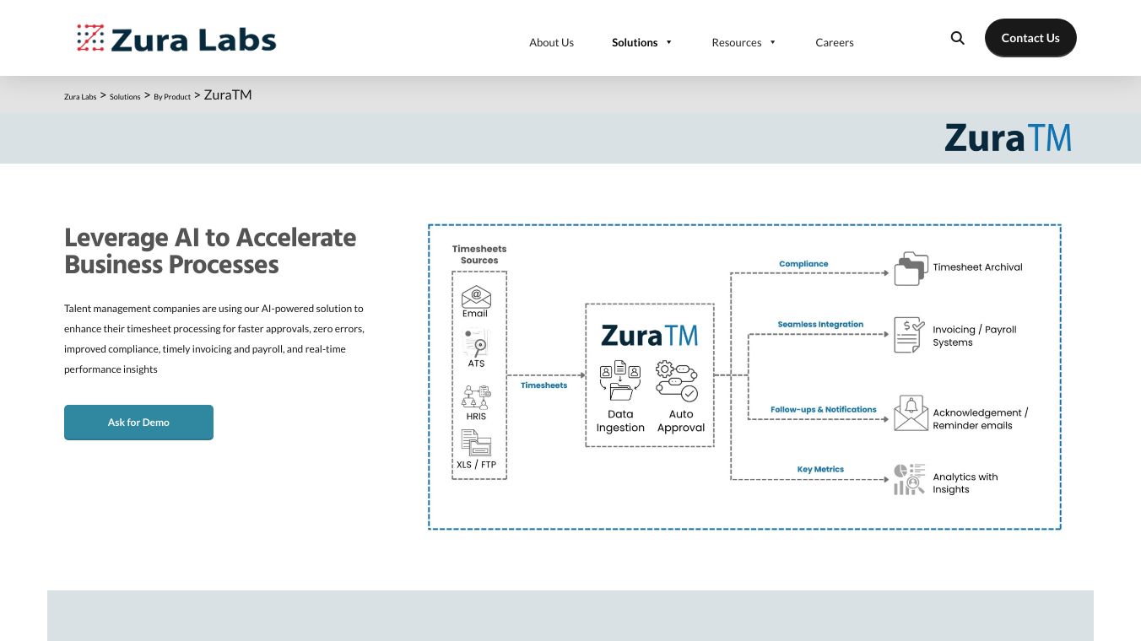1141x641 pixels.
Task: Click the Invoicing / Payroll document icon
Action: (909, 335)
